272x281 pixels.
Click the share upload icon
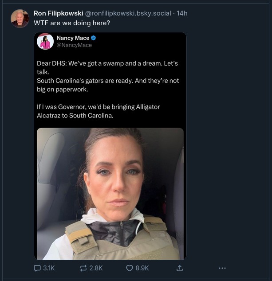coord(180,268)
